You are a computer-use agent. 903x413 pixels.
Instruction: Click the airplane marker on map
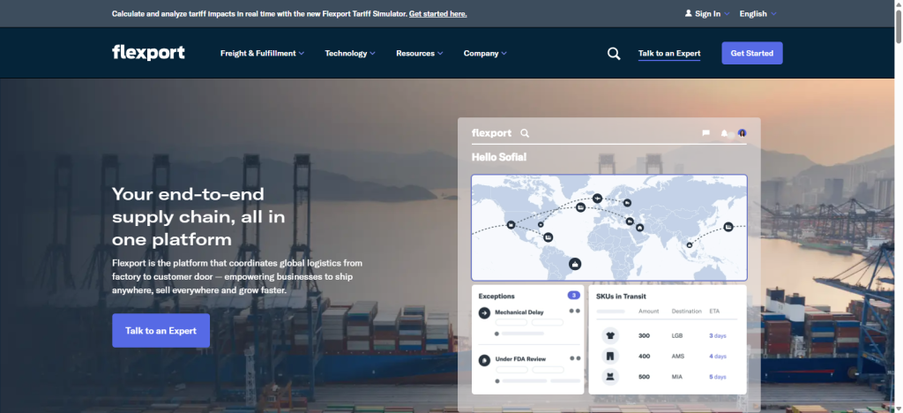(597, 199)
